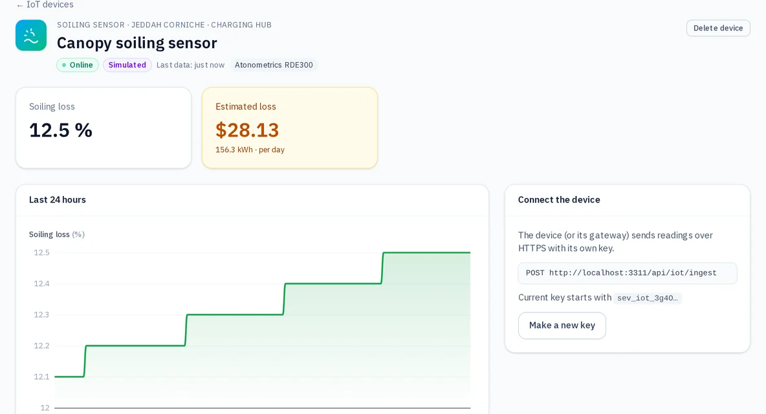Viewport: 766px width, 414px height.
Task: Click the 12.2 y-axis label on the chart
Action: [x=41, y=345]
